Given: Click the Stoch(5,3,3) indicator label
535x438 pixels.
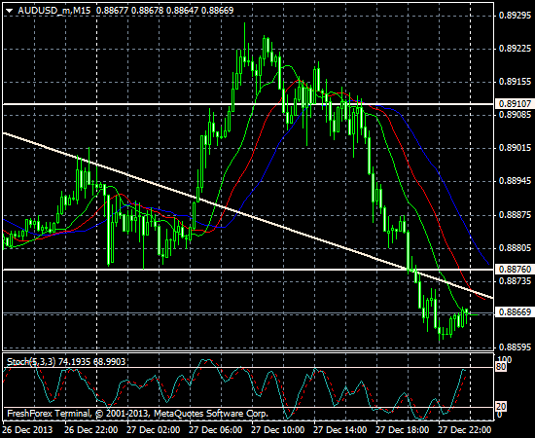Looking at the screenshot, I should (31, 361).
